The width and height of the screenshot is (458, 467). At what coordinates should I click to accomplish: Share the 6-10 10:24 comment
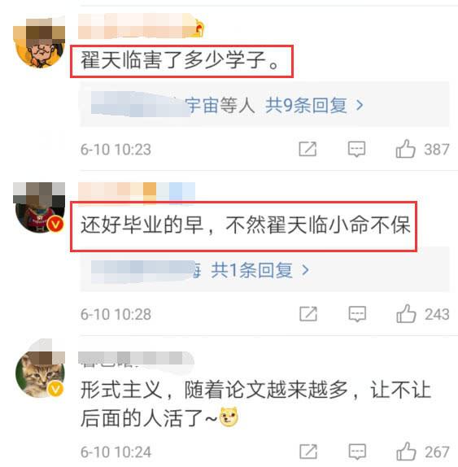click(308, 452)
